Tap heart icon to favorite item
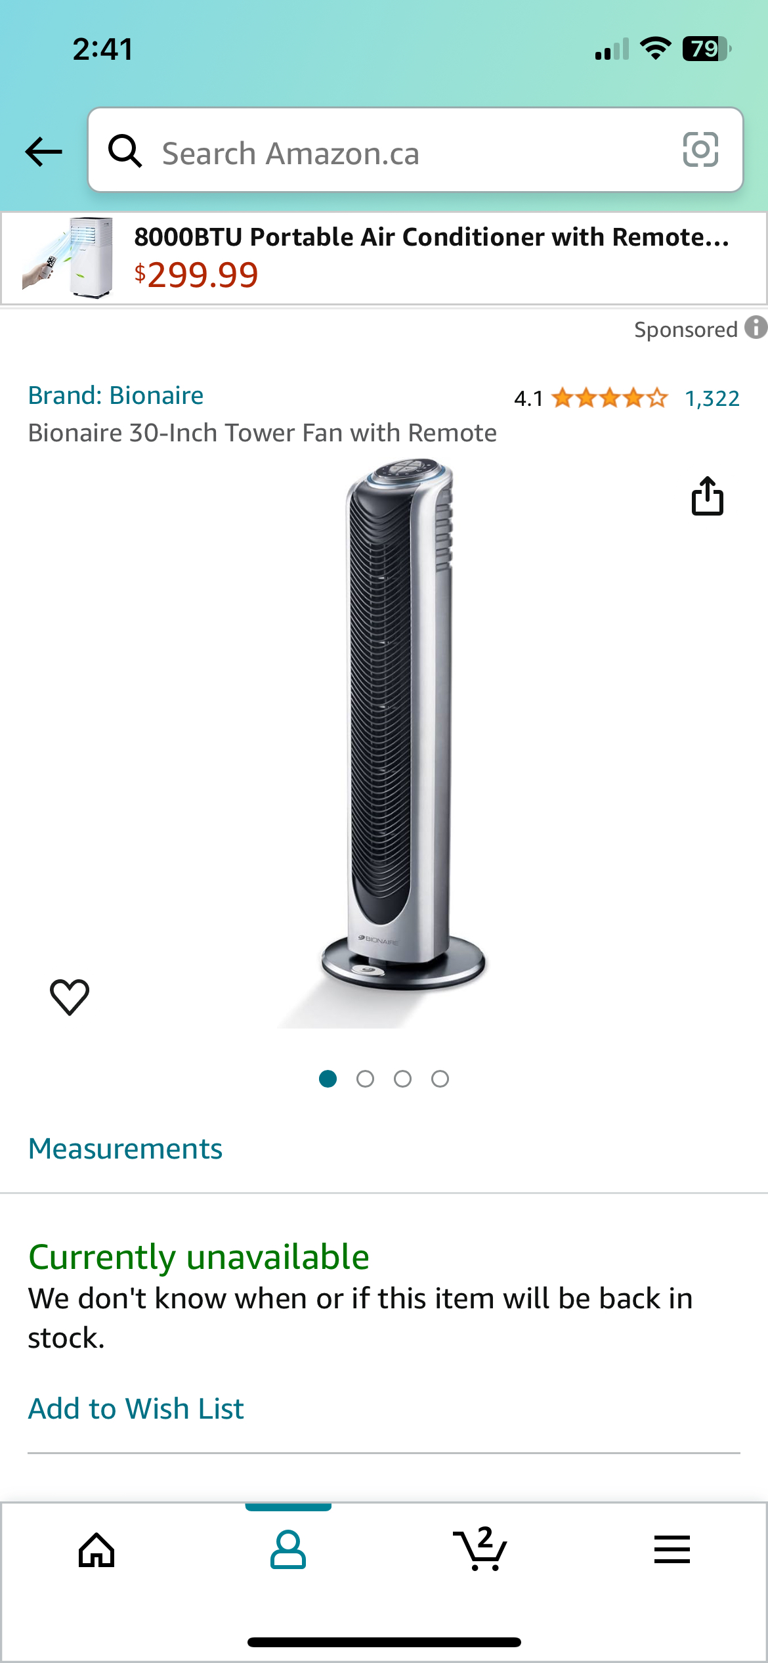768x1663 pixels. pyautogui.click(x=70, y=996)
